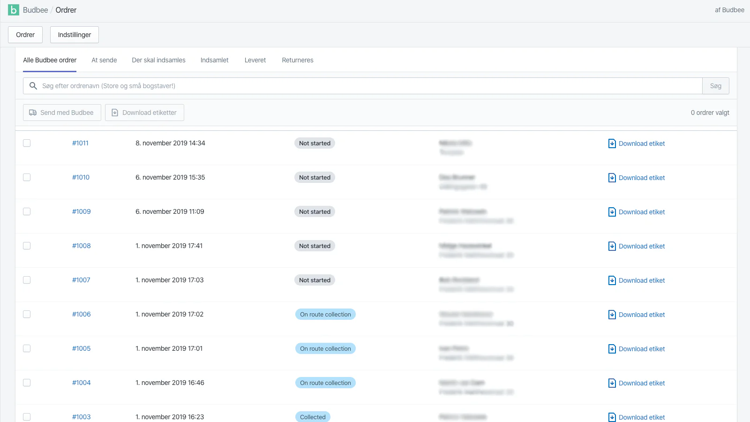Open order #1009 link
Image resolution: width=750 pixels, height=422 pixels.
coord(82,211)
